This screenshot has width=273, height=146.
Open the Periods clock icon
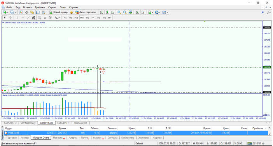point(157,12)
